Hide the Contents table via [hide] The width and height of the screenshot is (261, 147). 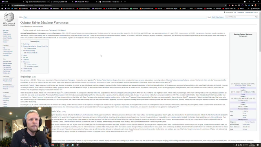(x=38, y=41)
